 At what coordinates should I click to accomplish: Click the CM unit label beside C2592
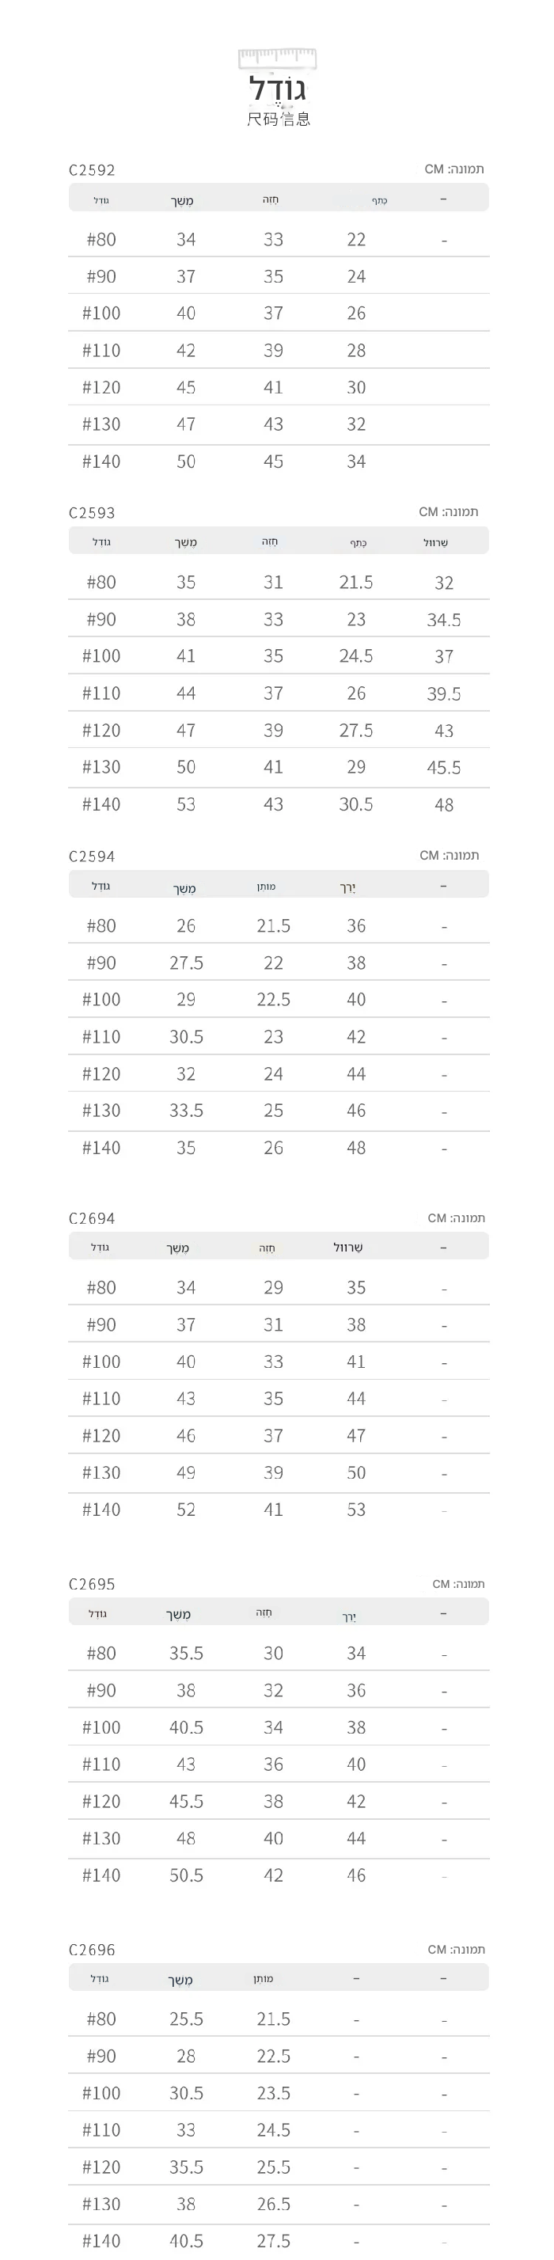454,169
